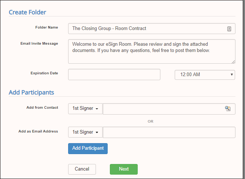Image resolution: width=245 pixels, height=179 pixels.
Task: Click the contact search icon in Add from Contact
Action: click(228, 109)
